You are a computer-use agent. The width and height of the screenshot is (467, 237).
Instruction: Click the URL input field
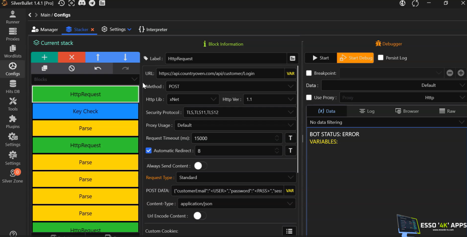pyautogui.click(x=220, y=73)
